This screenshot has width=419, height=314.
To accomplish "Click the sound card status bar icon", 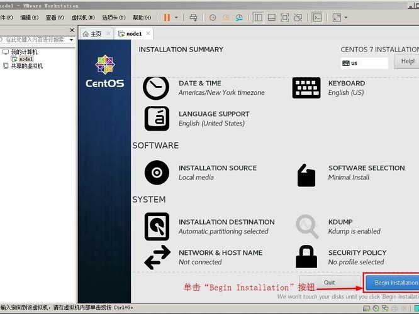I will click(403, 309).
